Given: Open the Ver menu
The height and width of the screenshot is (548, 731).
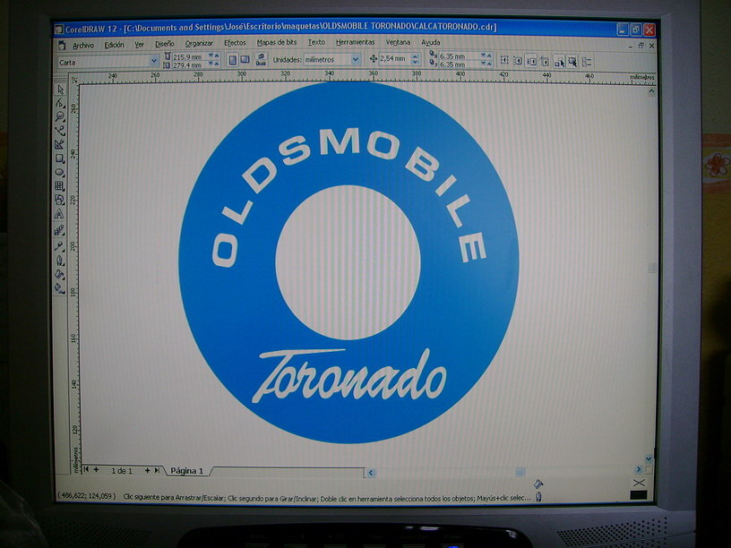Looking at the screenshot, I should pos(140,44).
